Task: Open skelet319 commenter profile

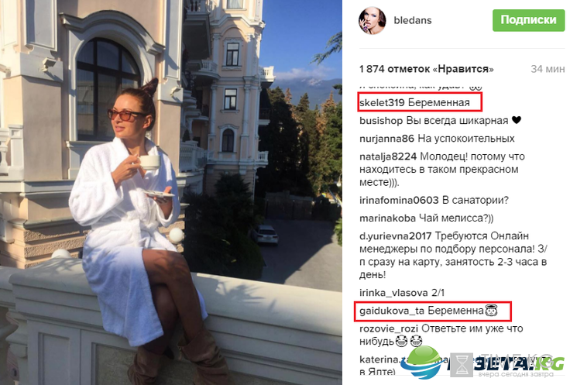Action: pos(382,102)
